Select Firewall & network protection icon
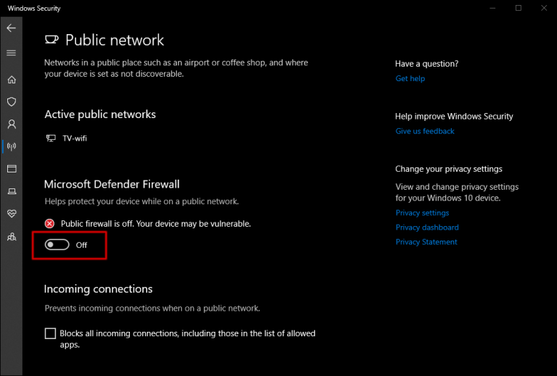The height and width of the screenshot is (376, 557). [x=11, y=146]
